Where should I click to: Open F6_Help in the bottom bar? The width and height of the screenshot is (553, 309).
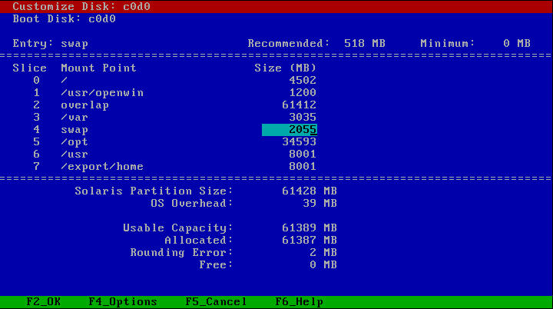pyautogui.click(x=299, y=302)
